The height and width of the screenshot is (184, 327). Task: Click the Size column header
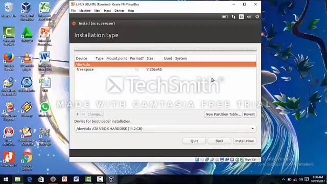click(150, 58)
